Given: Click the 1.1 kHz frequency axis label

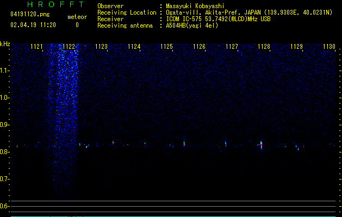Looking at the screenshot, I should [x=4, y=71].
